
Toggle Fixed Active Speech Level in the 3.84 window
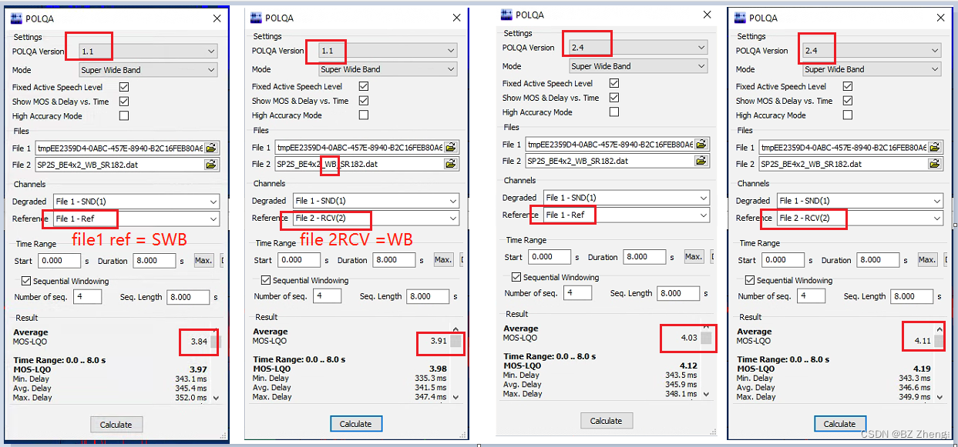click(x=123, y=87)
